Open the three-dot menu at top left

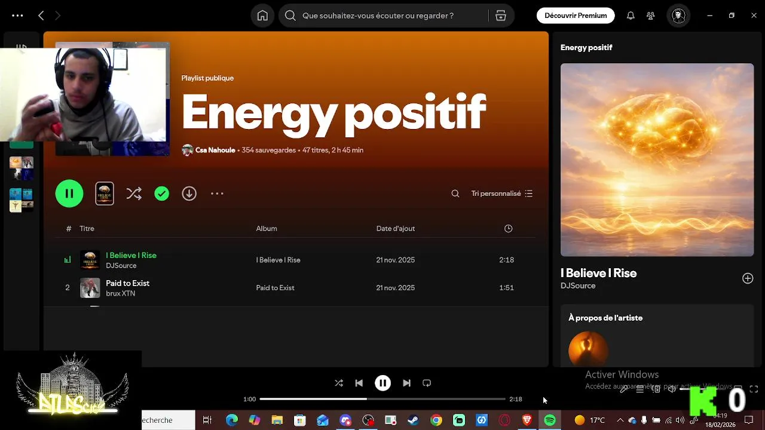coord(17,16)
